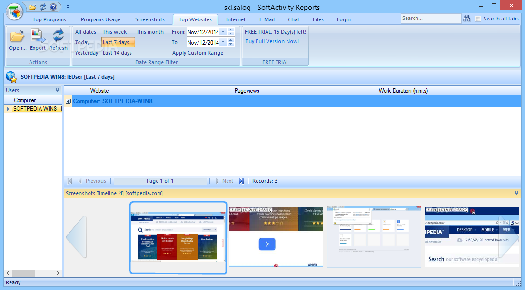This screenshot has height=290, width=525.
Task: Select SOFTPEDIA-WIN8 in Users list
Action: (35, 109)
